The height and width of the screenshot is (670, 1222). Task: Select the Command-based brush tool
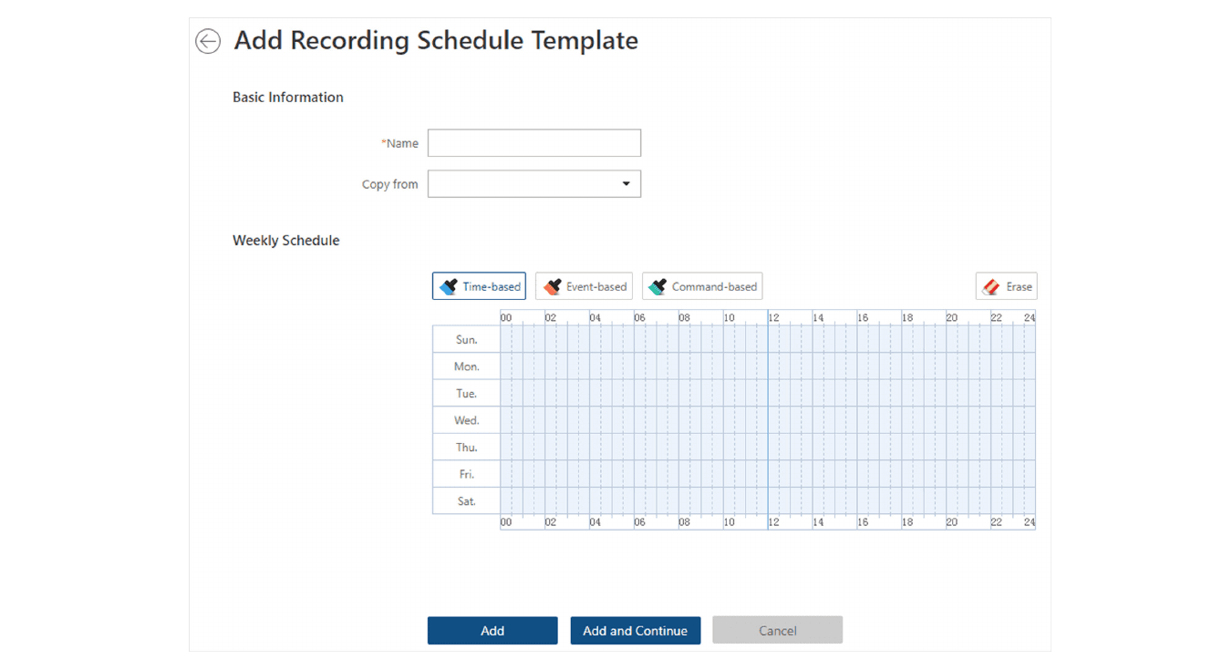(x=702, y=286)
